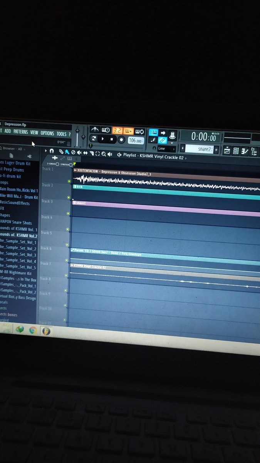Open the PATTERNS menu
The height and width of the screenshot is (463, 260).
coord(20,132)
